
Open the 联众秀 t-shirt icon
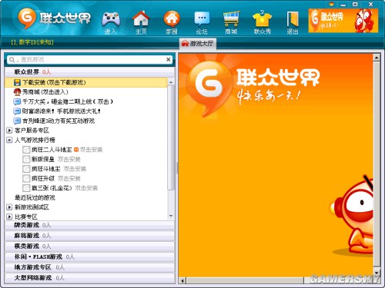pyautogui.click(x=262, y=22)
